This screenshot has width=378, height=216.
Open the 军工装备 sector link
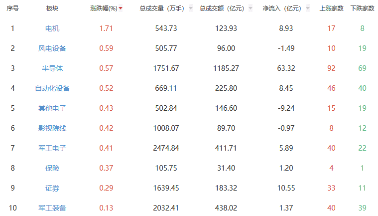[52, 208]
